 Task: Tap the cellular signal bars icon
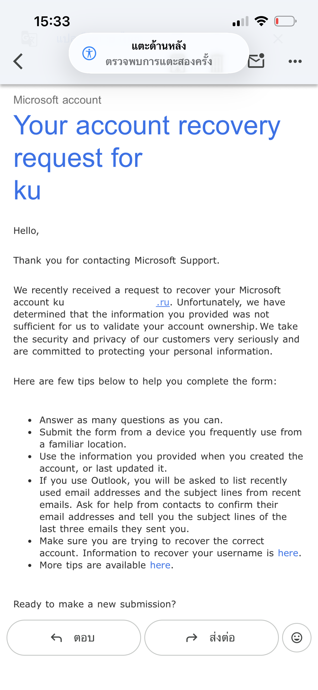pos(241,21)
